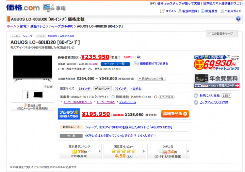This screenshot has width=245, height=172.
Task: Click the 69,930円 cashback banner
Action: (216, 62)
